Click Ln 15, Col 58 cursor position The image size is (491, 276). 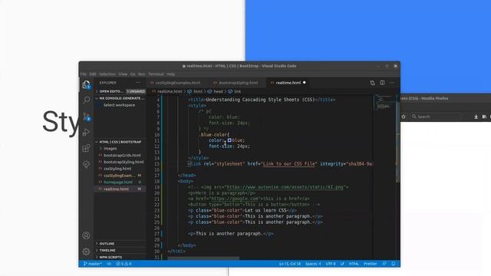tap(290, 264)
